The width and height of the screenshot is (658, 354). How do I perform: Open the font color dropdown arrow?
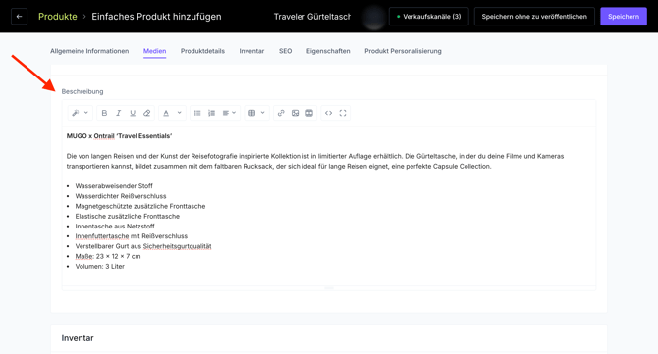tap(179, 113)
